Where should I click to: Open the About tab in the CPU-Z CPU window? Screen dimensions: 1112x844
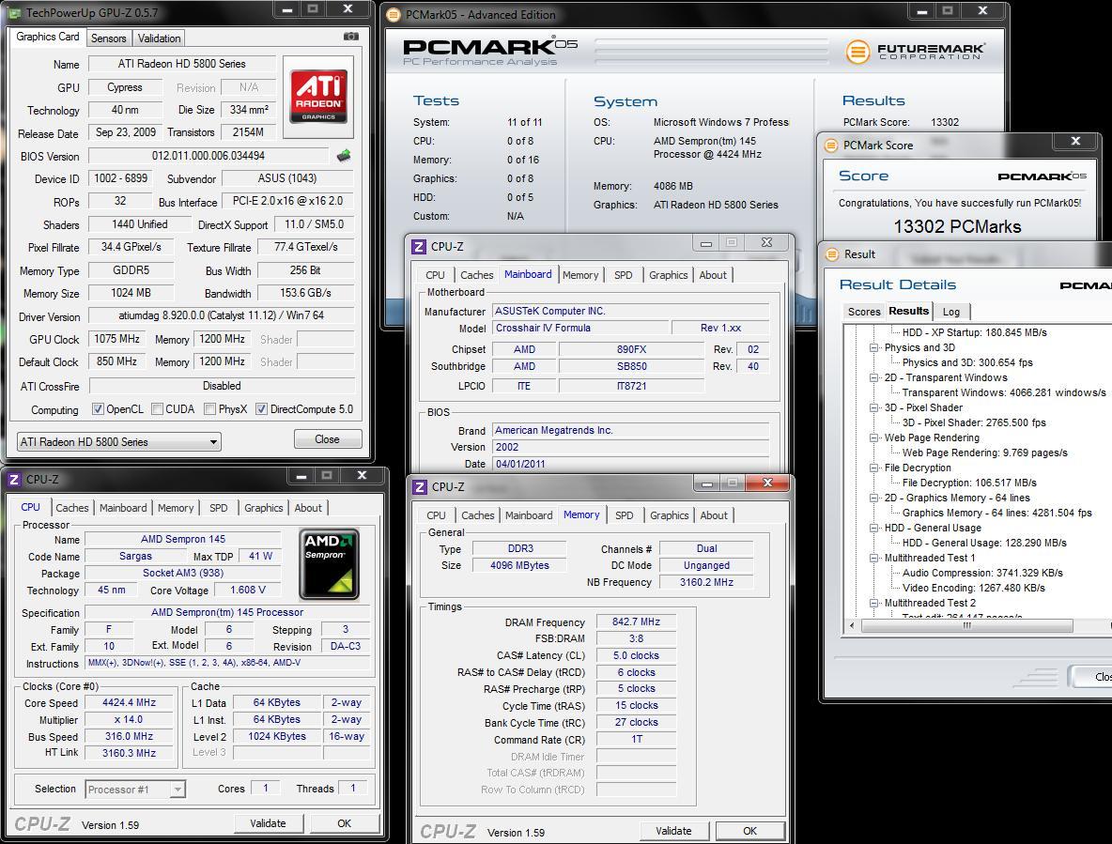click(308, 507)
